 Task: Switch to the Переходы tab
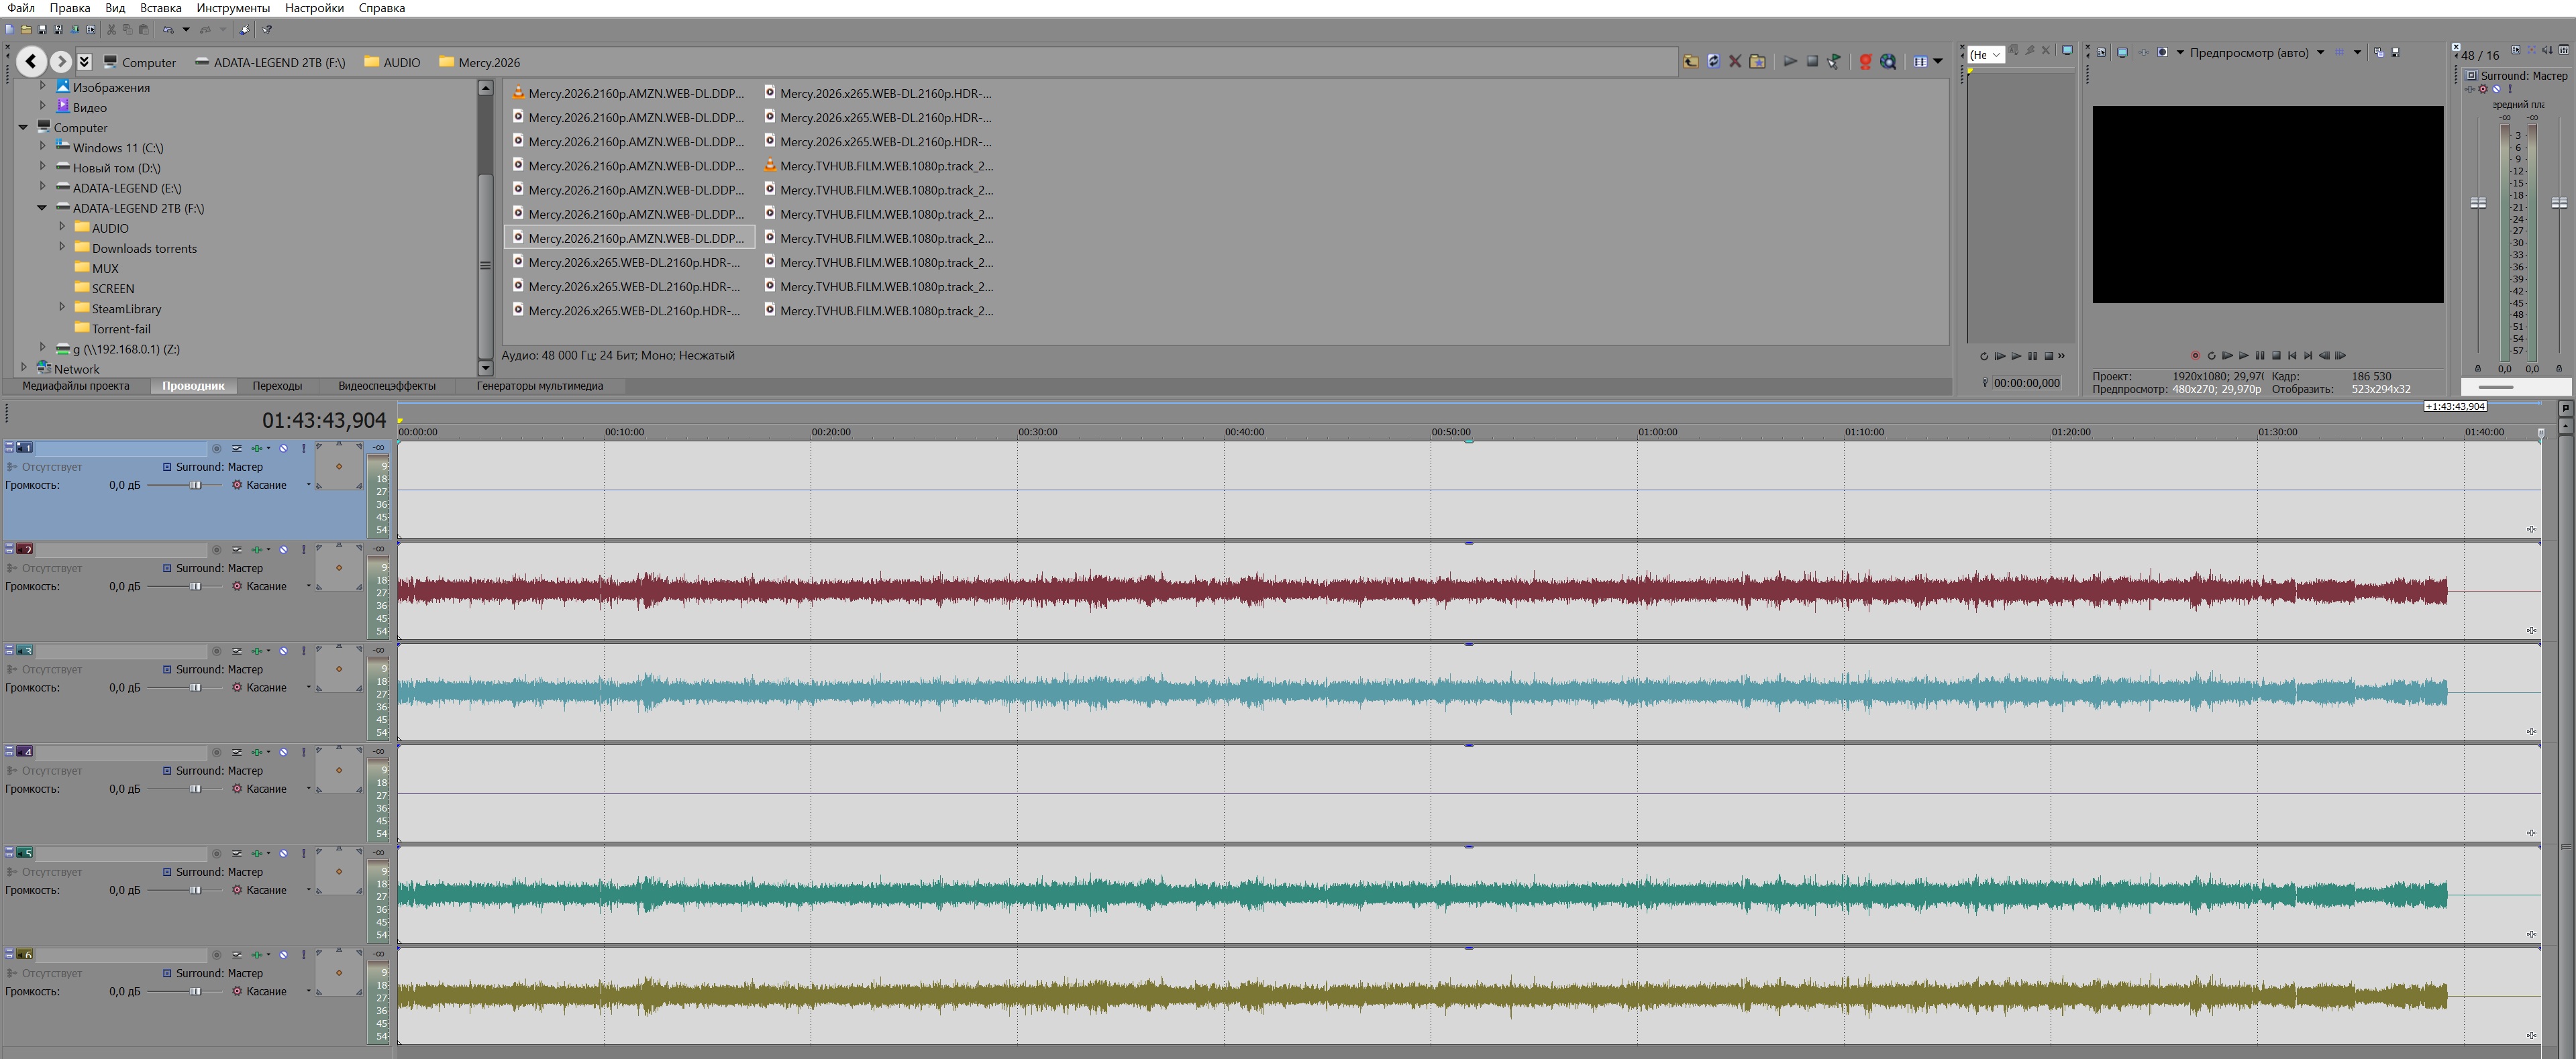click(x=277, y=386)
